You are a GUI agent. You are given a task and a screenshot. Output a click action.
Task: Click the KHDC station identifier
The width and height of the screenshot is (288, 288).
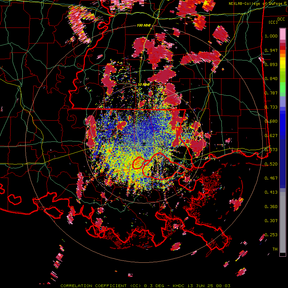(179, 286)
